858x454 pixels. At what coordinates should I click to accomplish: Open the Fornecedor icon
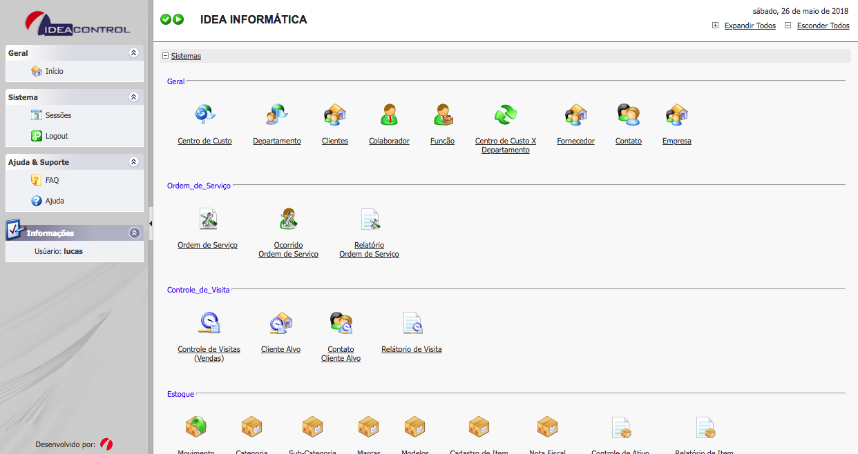(575, 114)
